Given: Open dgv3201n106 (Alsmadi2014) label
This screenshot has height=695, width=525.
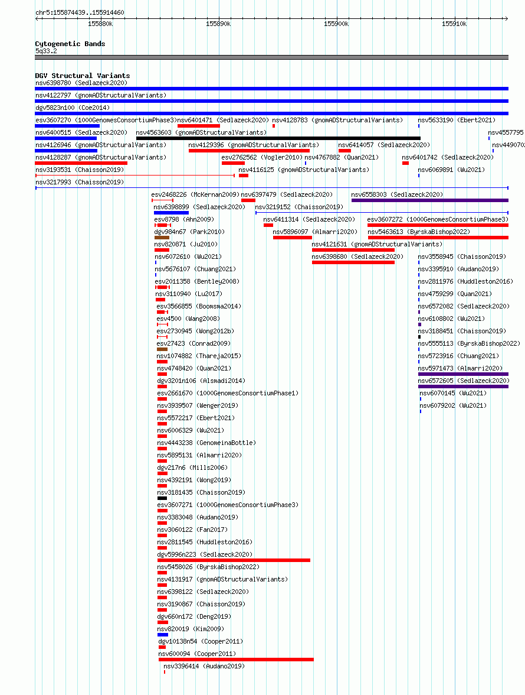Looking at the screenshot, I should click(201, 381).
